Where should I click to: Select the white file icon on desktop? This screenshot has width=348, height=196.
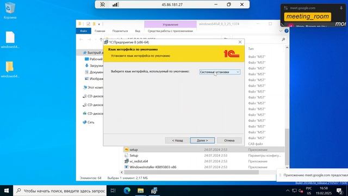pyautogui.click(x=10, y=40)
